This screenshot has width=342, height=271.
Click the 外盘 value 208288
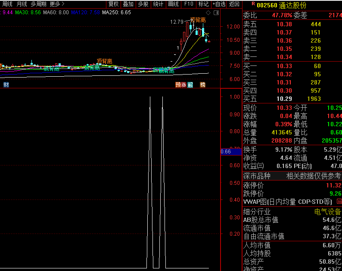click(282, 140)
